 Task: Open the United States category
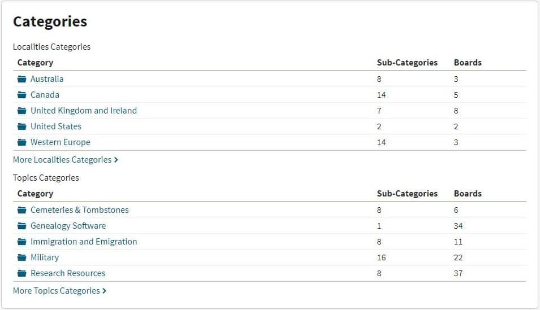56,126
